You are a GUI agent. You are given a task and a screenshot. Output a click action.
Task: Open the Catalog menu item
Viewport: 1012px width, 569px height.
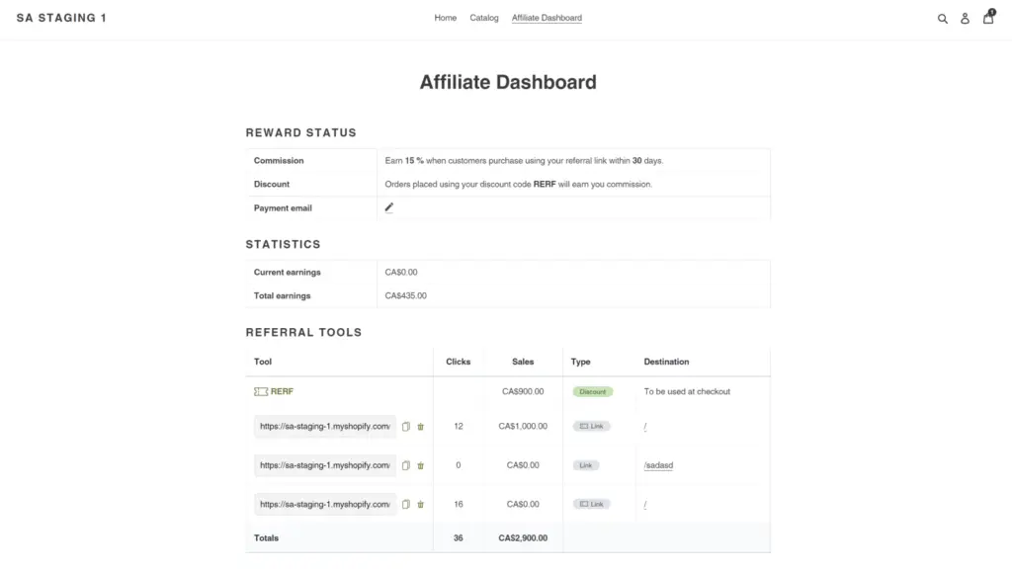(x=484, y=18)
